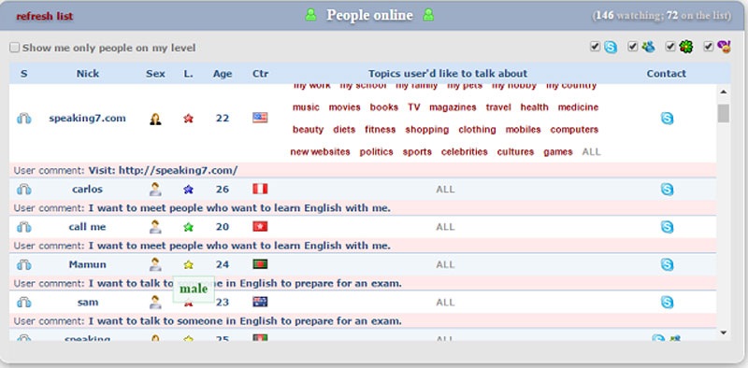Click the computers topic tag

click(x=574, y=130)
